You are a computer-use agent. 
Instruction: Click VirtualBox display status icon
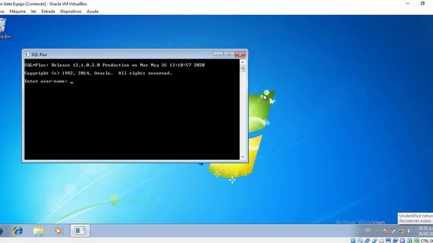[x=388, y=241]
